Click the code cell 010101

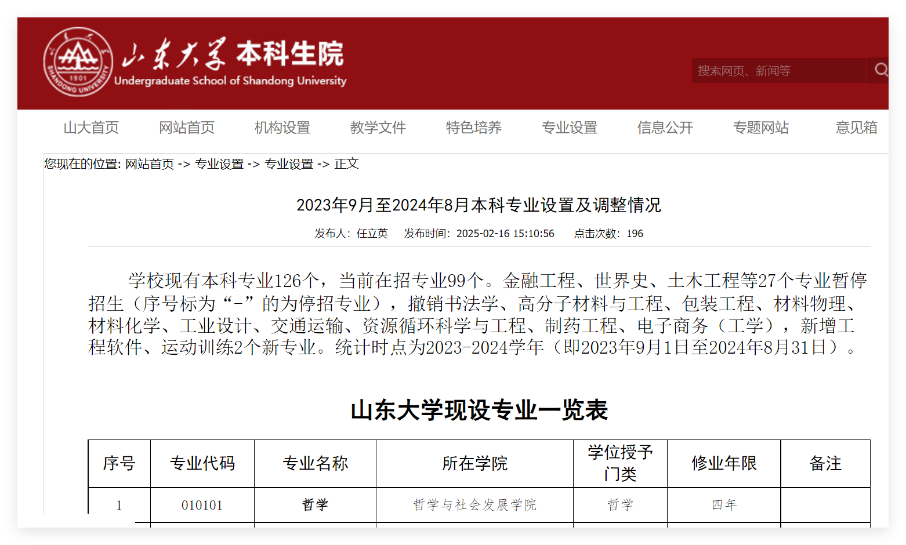pyautogui.click(x=202, y=505)
